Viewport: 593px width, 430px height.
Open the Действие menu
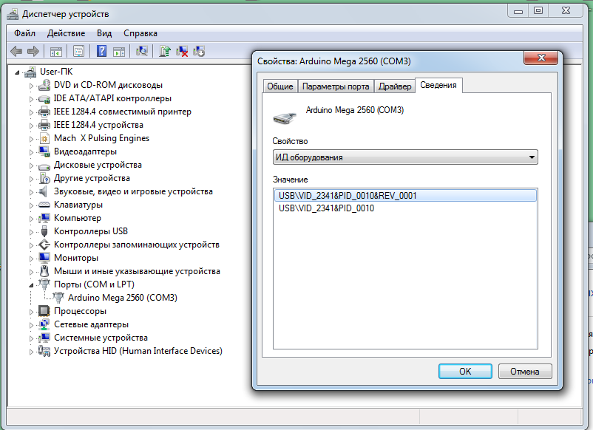[67, 33]
